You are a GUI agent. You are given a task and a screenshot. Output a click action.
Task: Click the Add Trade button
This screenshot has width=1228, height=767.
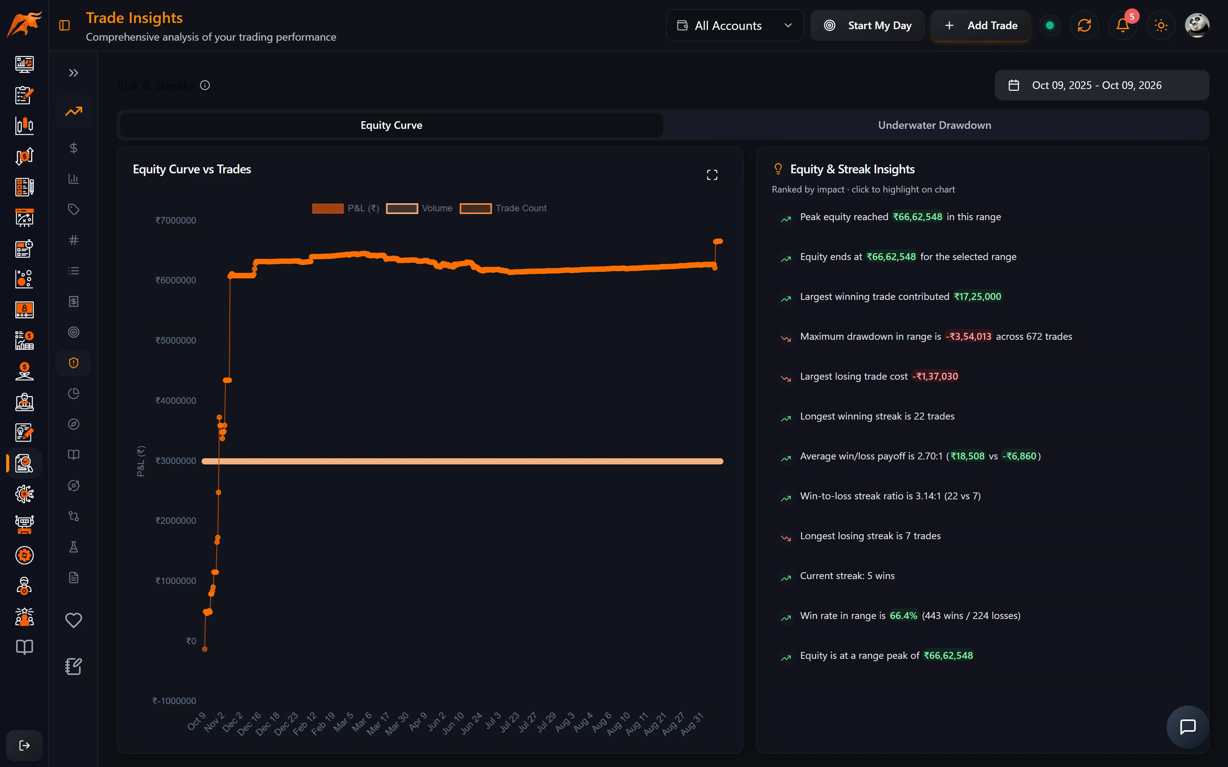coord(980,25)
